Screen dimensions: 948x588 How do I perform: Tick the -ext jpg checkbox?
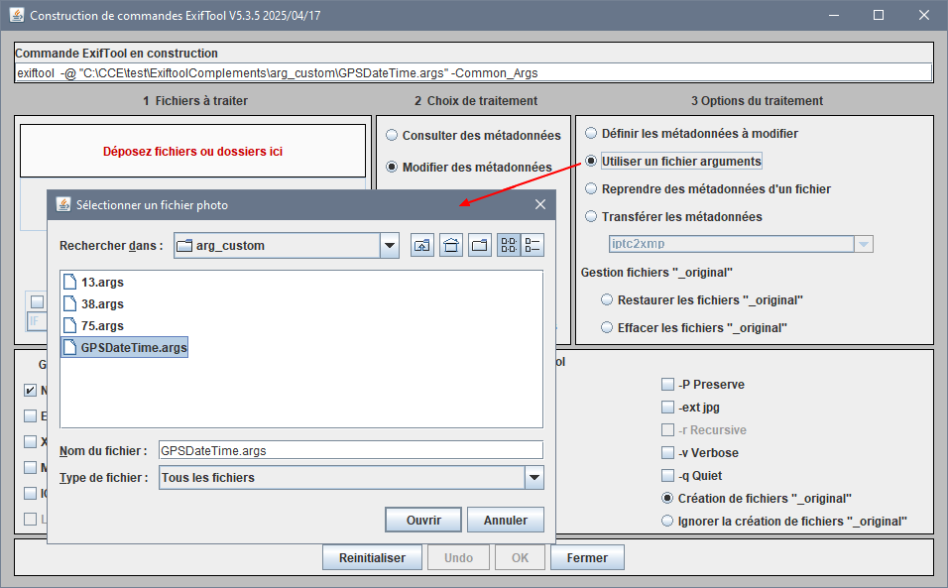point(668,408)
